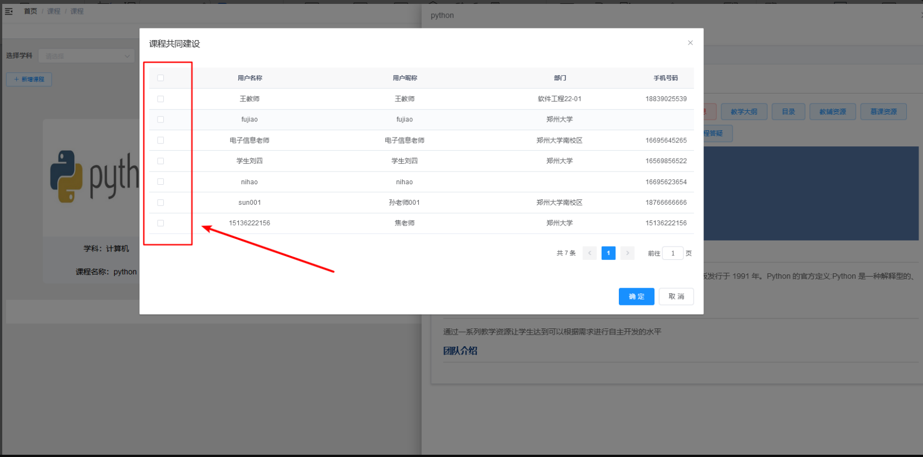
Task: Click the 取消 cancel button
Action: (x=676, y=297)
